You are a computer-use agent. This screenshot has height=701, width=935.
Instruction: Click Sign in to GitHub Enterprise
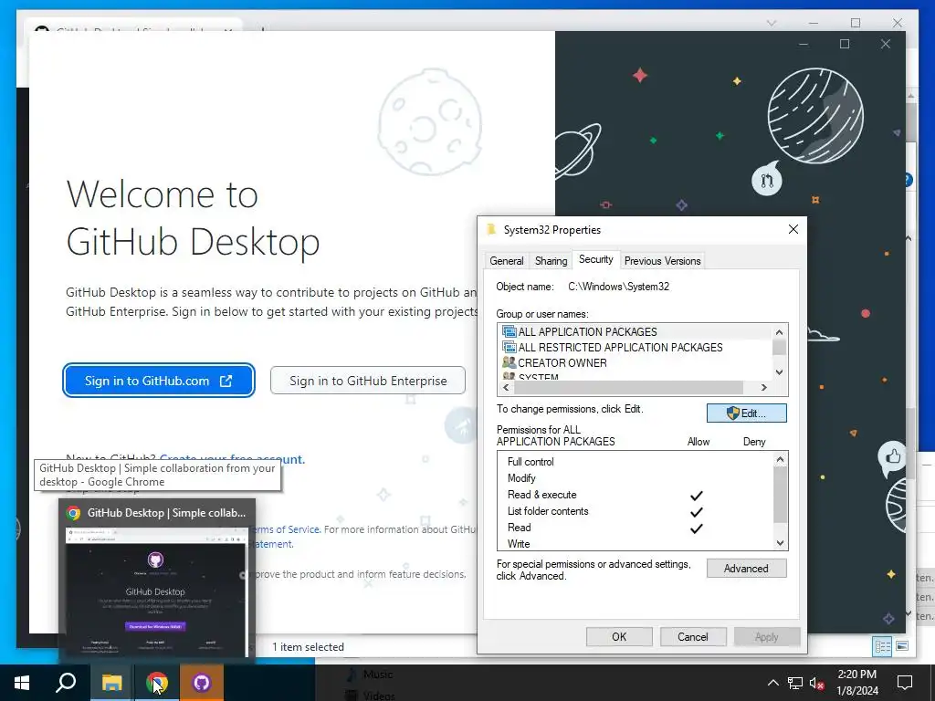pyautogui.click(x=368, y=381)
